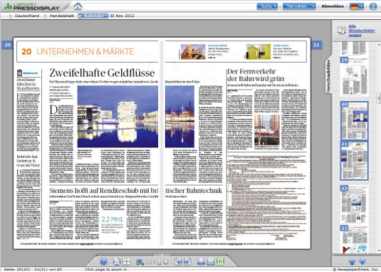Click the magnifier zoom tool icon
381x272 pixels.
(140, 262)
